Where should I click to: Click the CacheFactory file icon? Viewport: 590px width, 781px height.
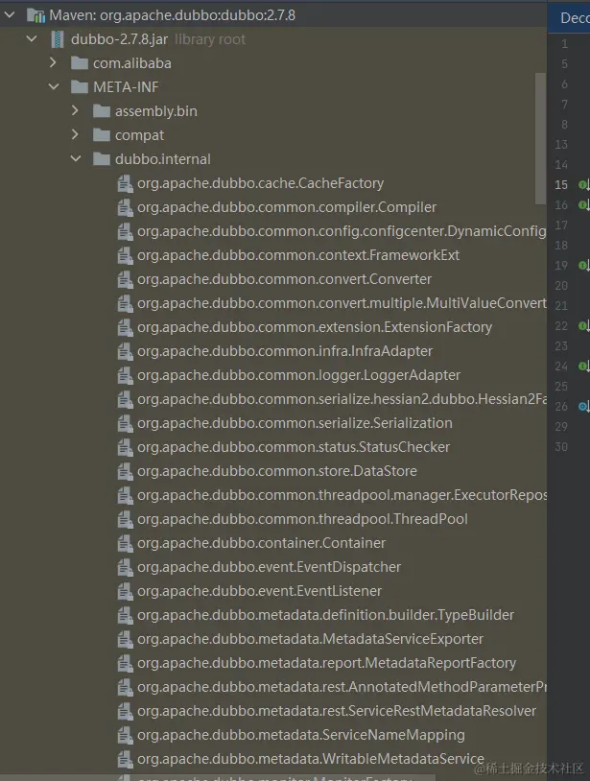125,183
